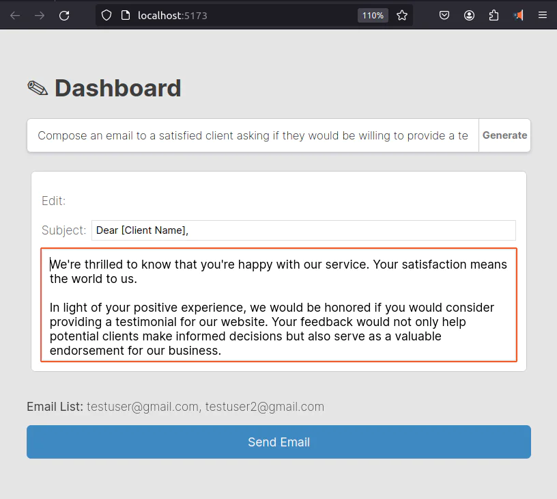The height and width of the screenshot is (499, 557).
Task: Bookmark this page with the star
Action: [x=402, y=15]
